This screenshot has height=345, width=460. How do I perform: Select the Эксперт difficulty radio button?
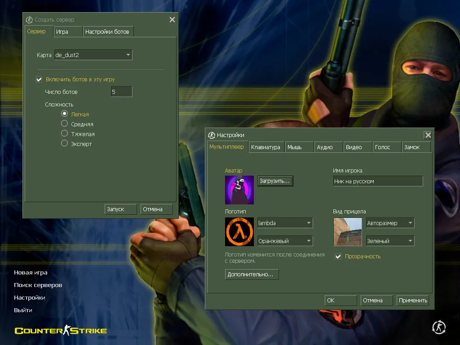(x=64, y=143)
